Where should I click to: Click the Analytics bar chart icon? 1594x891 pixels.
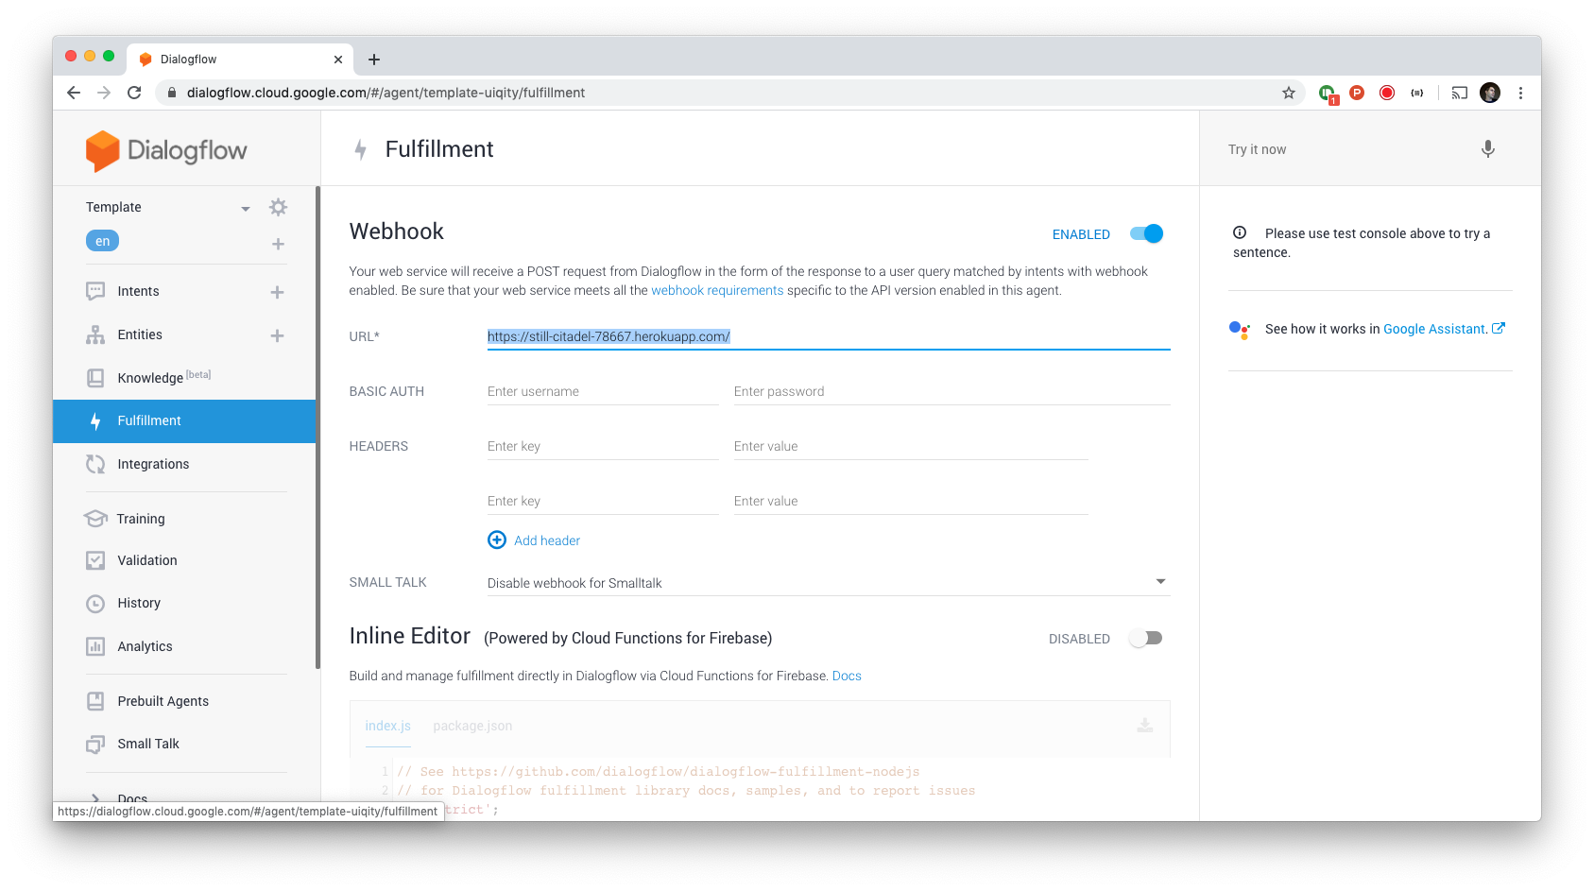pyautogui.click(x=95, y=646)
